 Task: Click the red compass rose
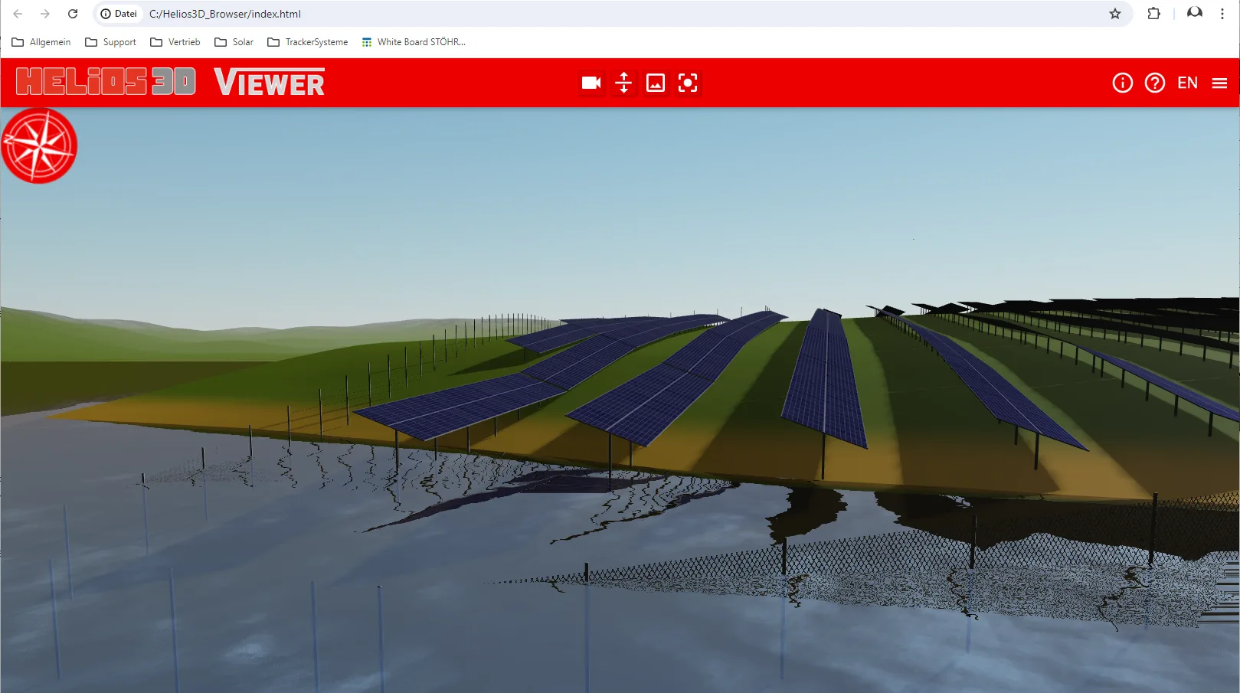(x=39, y=145)
